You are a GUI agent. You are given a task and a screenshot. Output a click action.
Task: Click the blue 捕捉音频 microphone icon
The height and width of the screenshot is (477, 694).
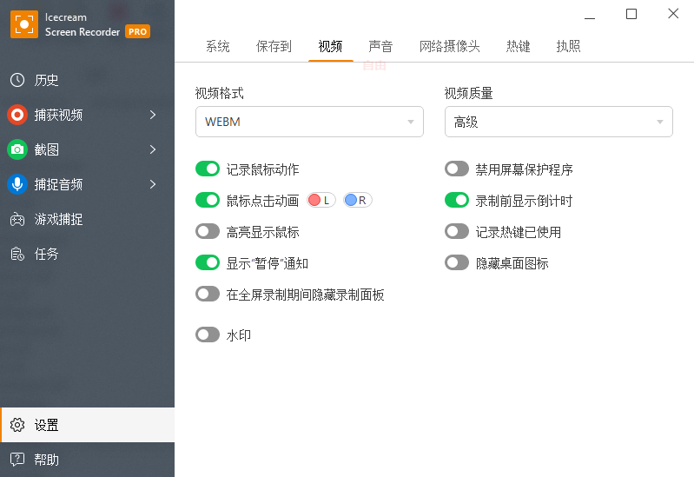(x=17, y=184)
